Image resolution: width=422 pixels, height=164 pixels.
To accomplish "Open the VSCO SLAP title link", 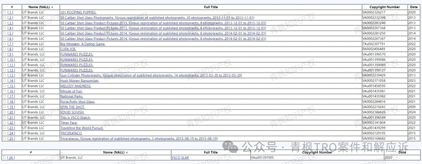I will (180, 157).
